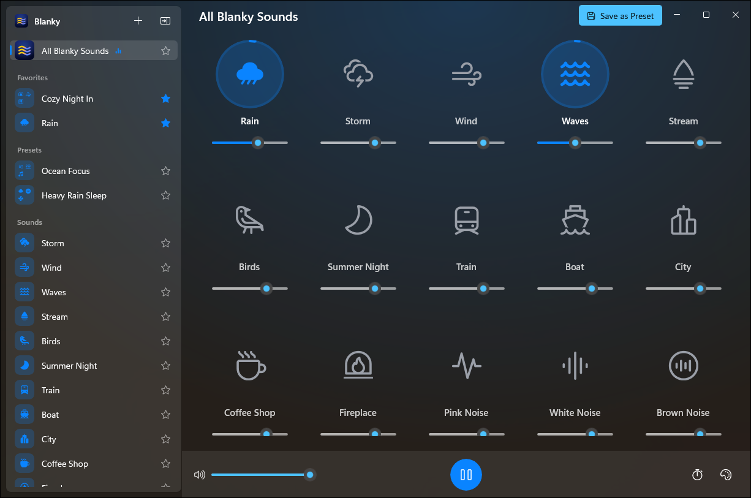
Task: Star the Train sound in sidebar
Action: [165, 390]
